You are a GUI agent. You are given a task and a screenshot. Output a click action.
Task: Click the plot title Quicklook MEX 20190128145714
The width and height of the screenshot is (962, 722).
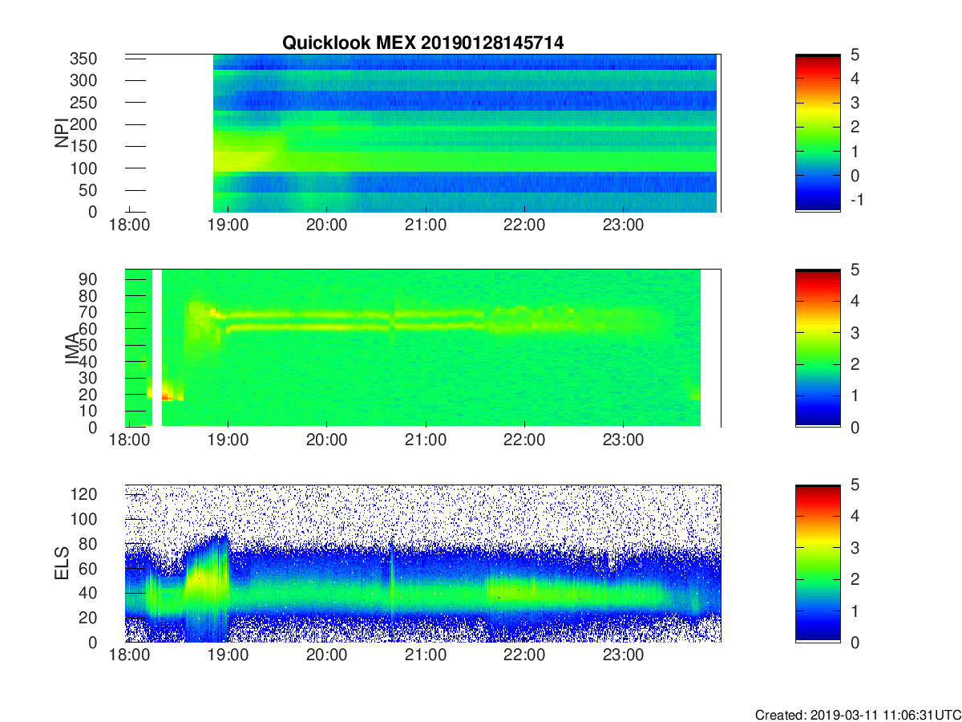422,43
